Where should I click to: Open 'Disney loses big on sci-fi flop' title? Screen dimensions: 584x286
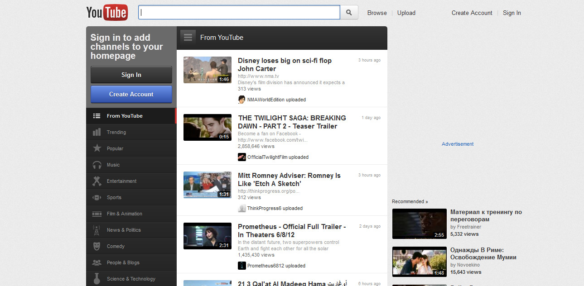pyautogui.click(x=285, y=64)
